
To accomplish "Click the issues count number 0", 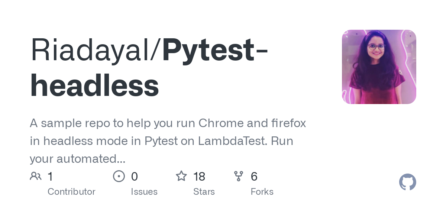I will [x=135, y=177].
